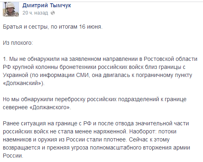Click the word 'Украиной' in the post
Image resolution: width=203 pixels, height=162 pixels.
click(x=16, y=75)
